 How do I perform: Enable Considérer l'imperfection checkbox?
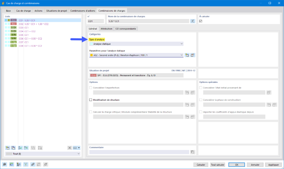(x=90, y=88)
